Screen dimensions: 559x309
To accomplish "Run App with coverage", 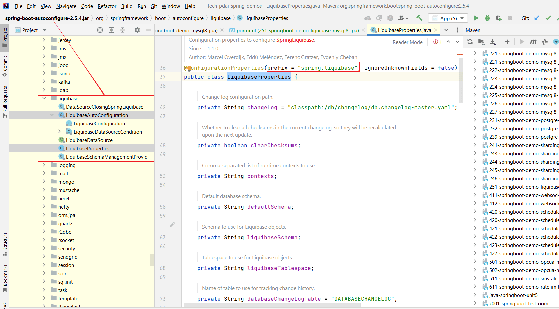I will pyautogui.click(x=498, y=18).
